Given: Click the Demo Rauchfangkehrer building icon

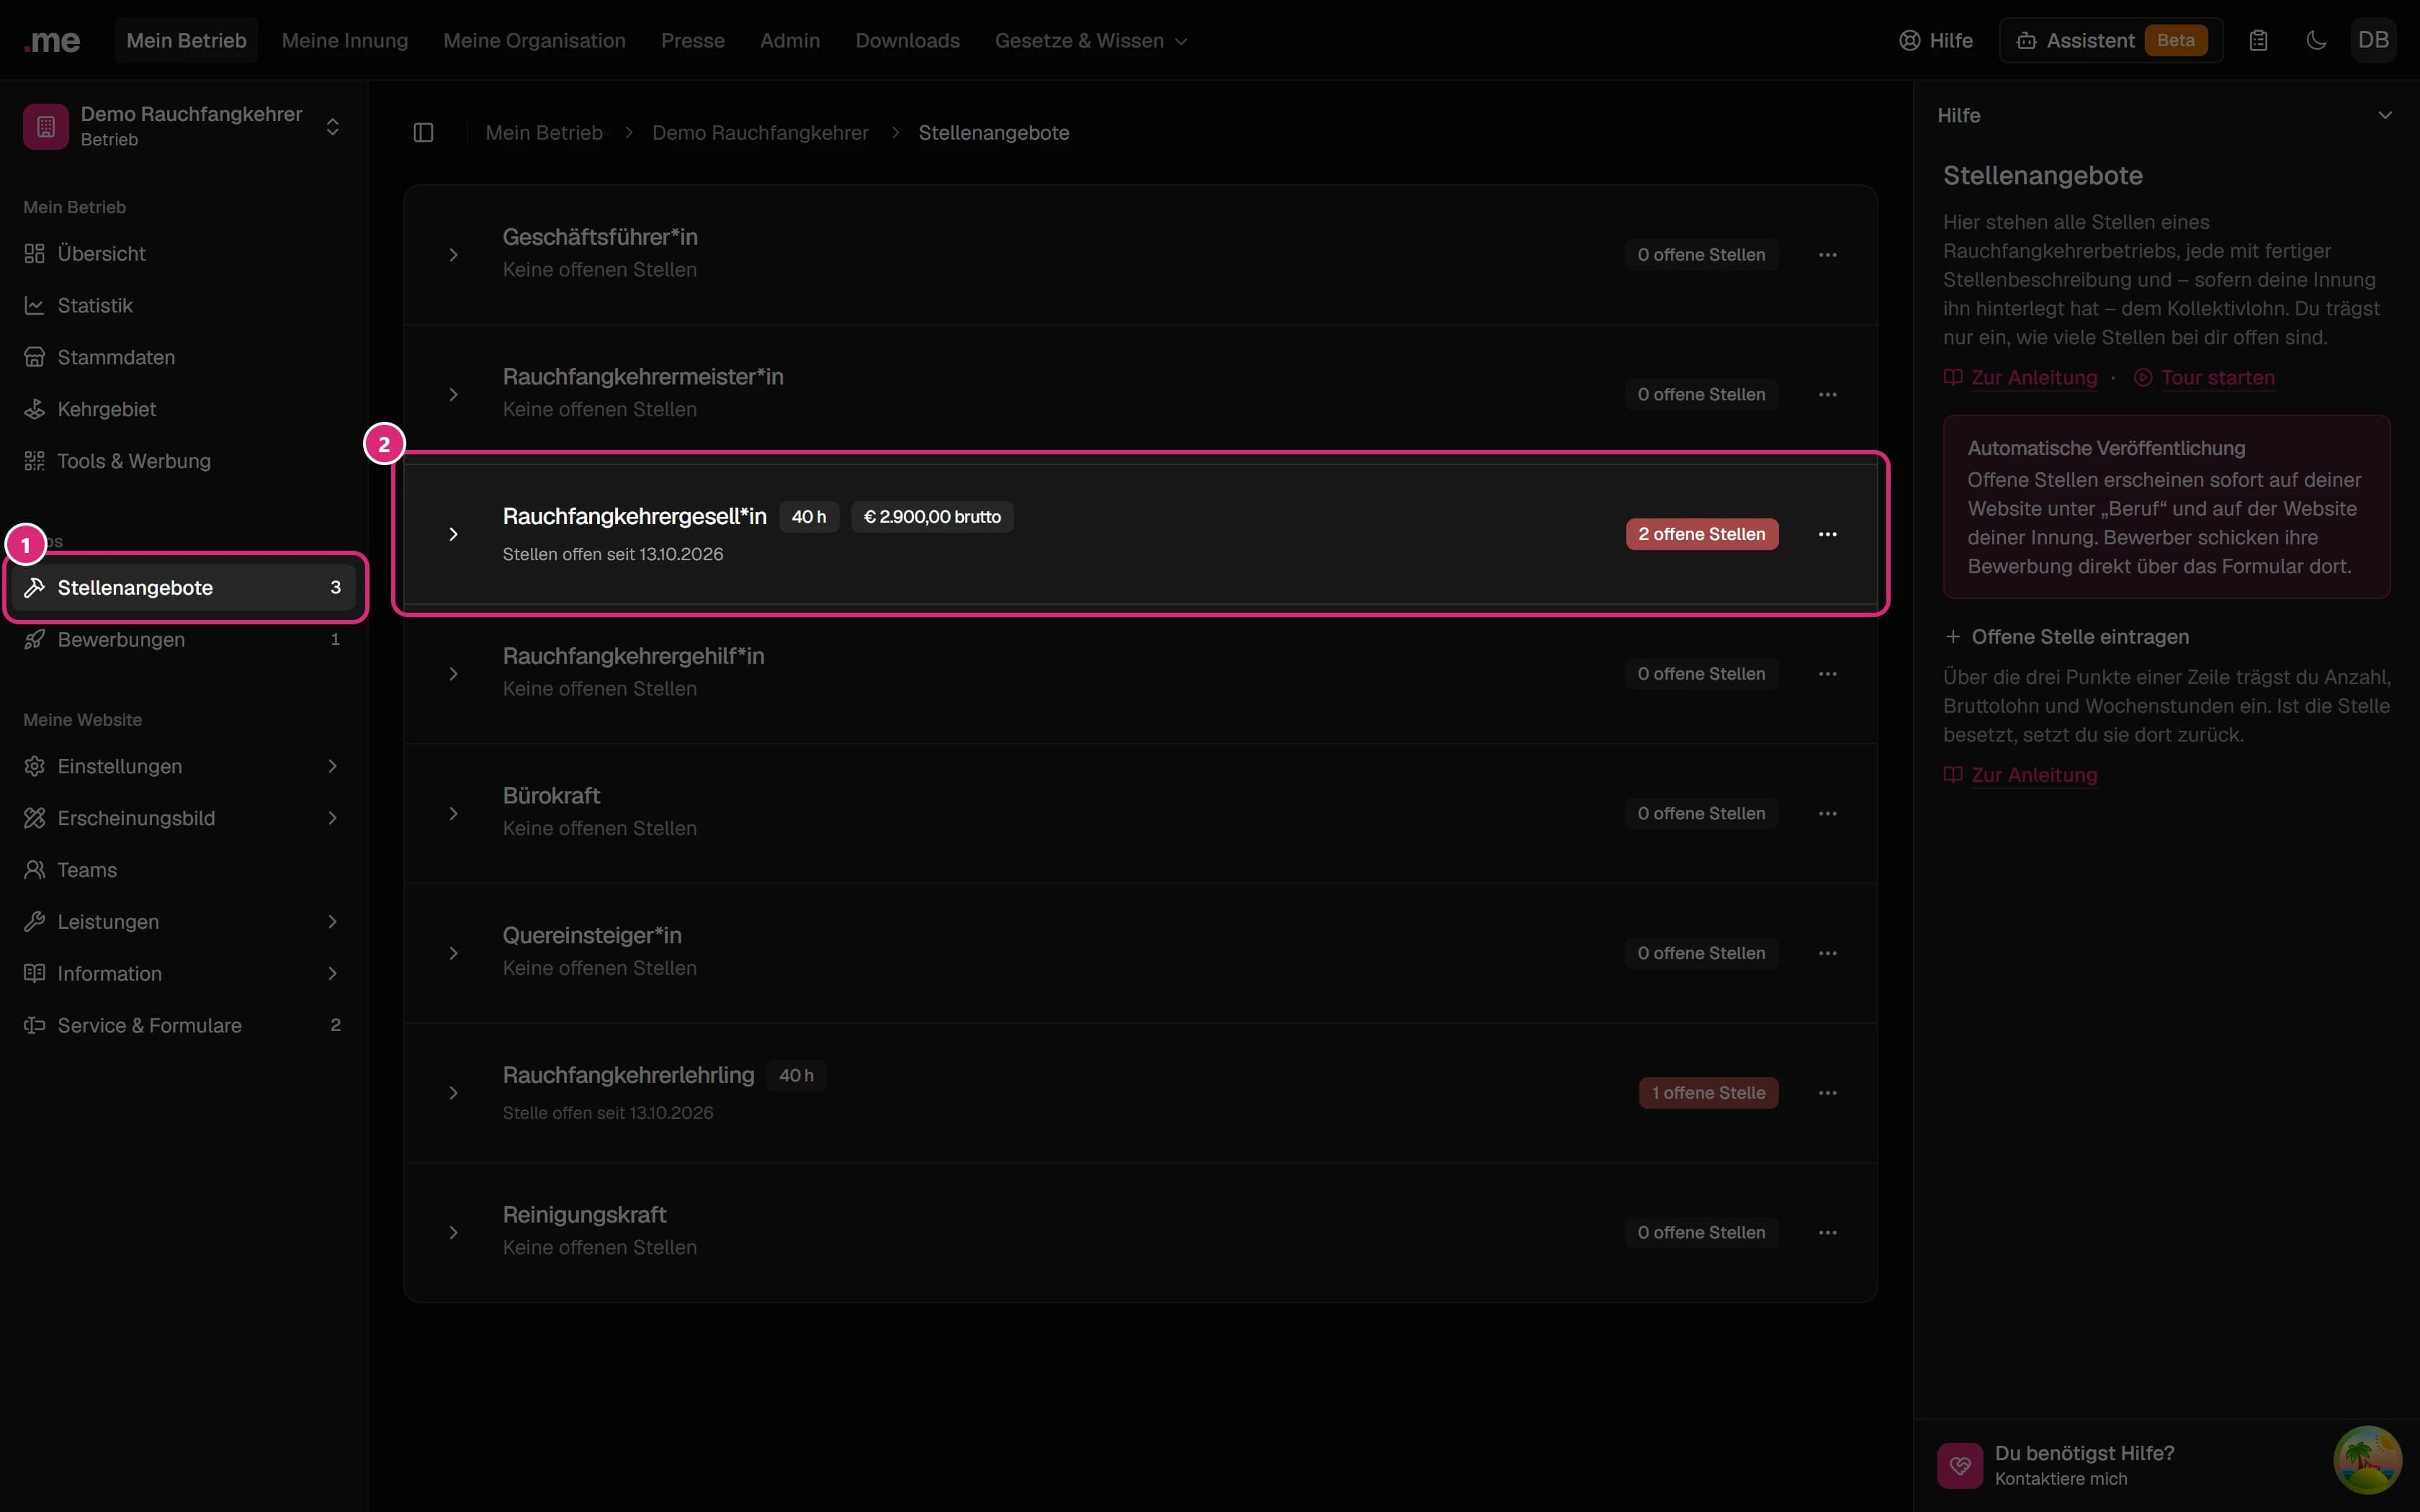Looking at the screenshot, I should click(46, 126).
